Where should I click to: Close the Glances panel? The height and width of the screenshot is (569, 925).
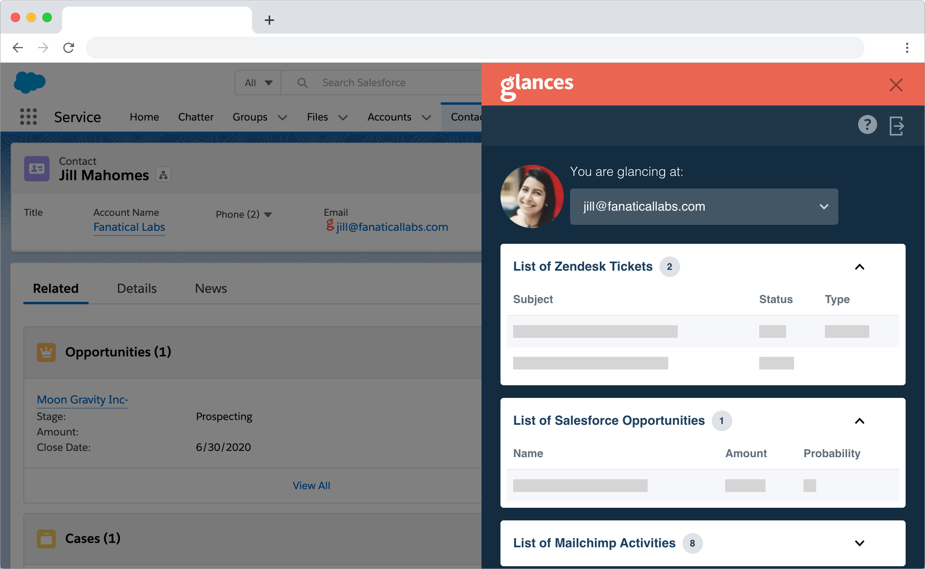(896, 85)
